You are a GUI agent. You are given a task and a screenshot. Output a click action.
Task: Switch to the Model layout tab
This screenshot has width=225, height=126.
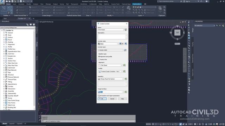(5, 124)
